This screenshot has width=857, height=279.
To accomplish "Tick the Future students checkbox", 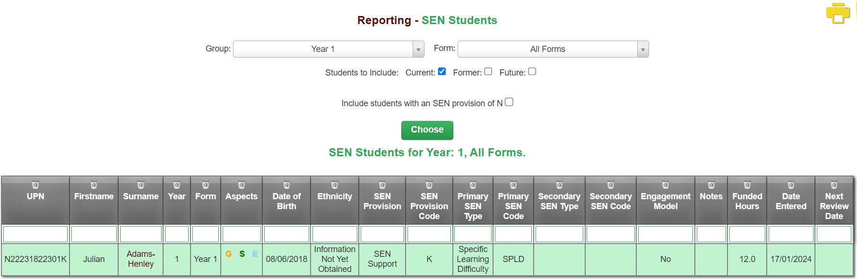I will [x=532, y=71].
